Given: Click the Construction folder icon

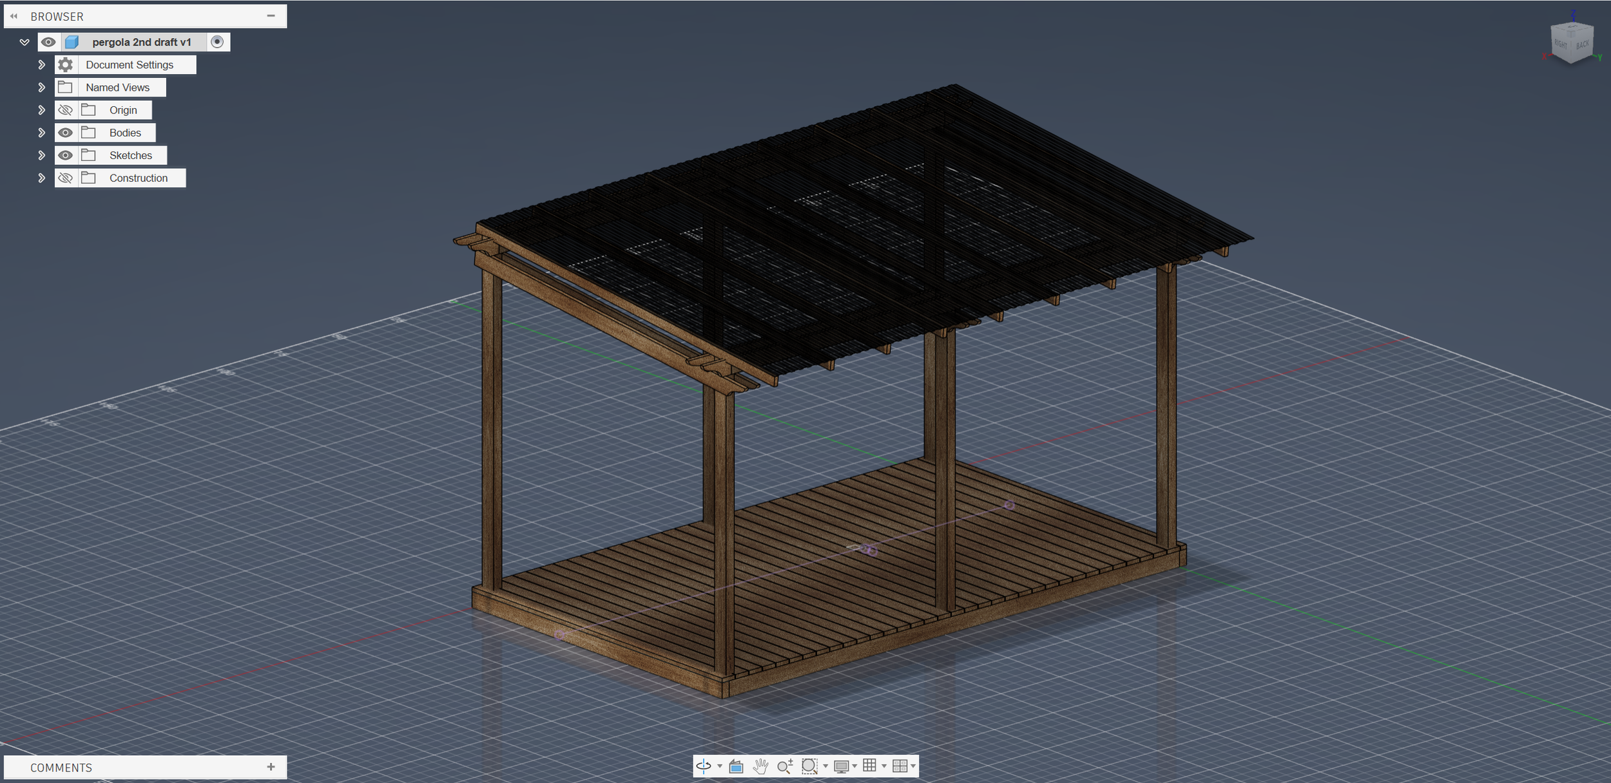Looking at the screenshot, I should point(88,177).
